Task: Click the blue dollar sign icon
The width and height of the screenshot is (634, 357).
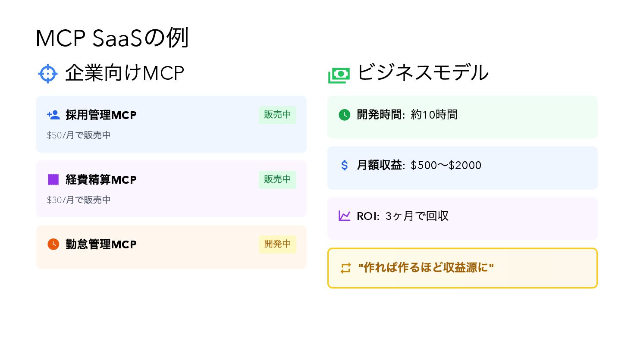Action: [x=345, y=165]
